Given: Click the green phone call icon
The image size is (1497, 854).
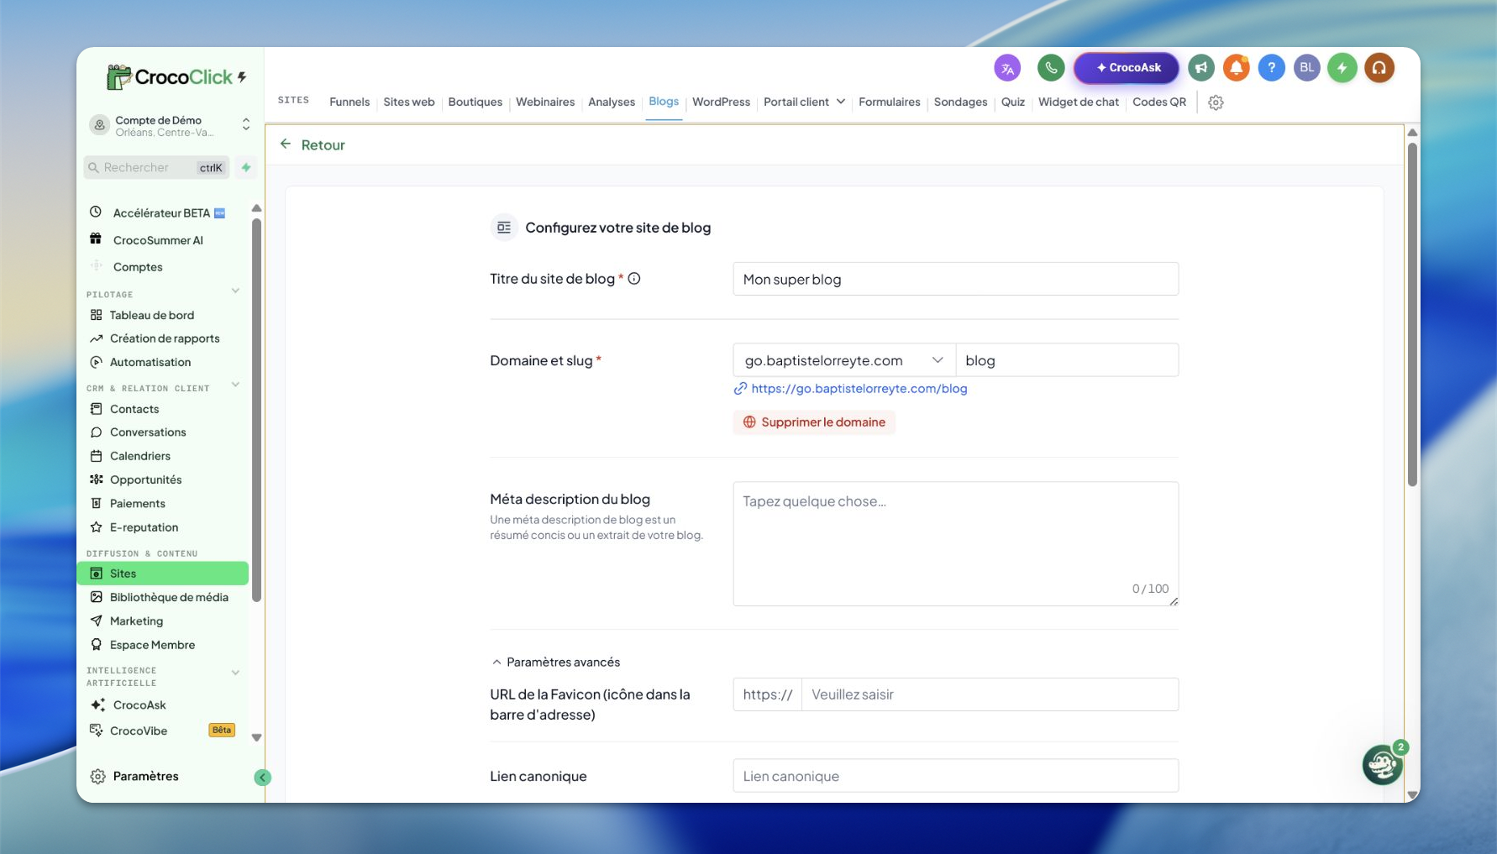Looking at the screenshot, I should [1051, 68].
